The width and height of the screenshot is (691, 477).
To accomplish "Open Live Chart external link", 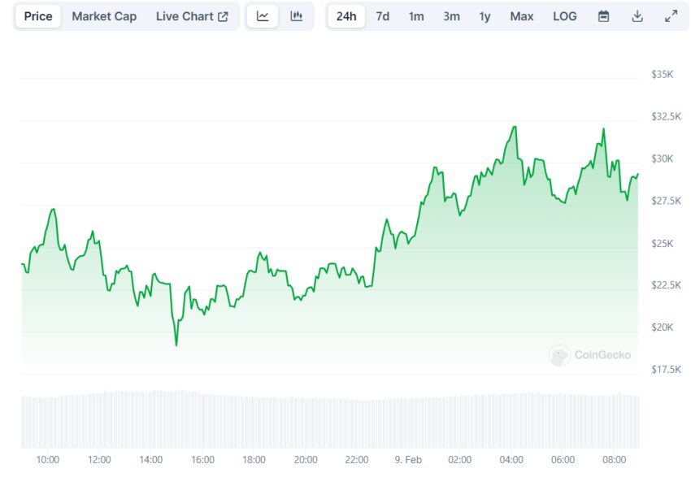I will tap(192, 16).
